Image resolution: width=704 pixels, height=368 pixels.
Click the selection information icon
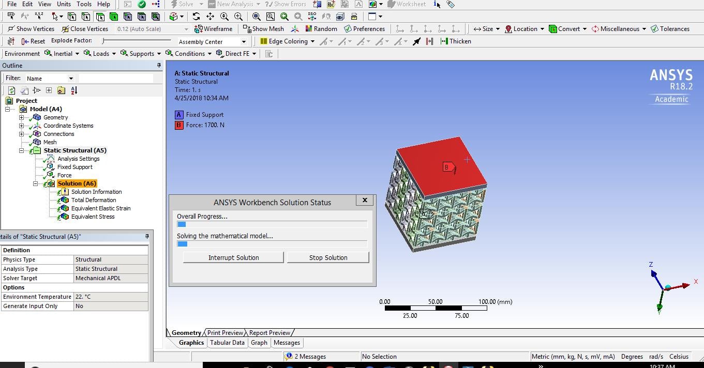[437, 4]
